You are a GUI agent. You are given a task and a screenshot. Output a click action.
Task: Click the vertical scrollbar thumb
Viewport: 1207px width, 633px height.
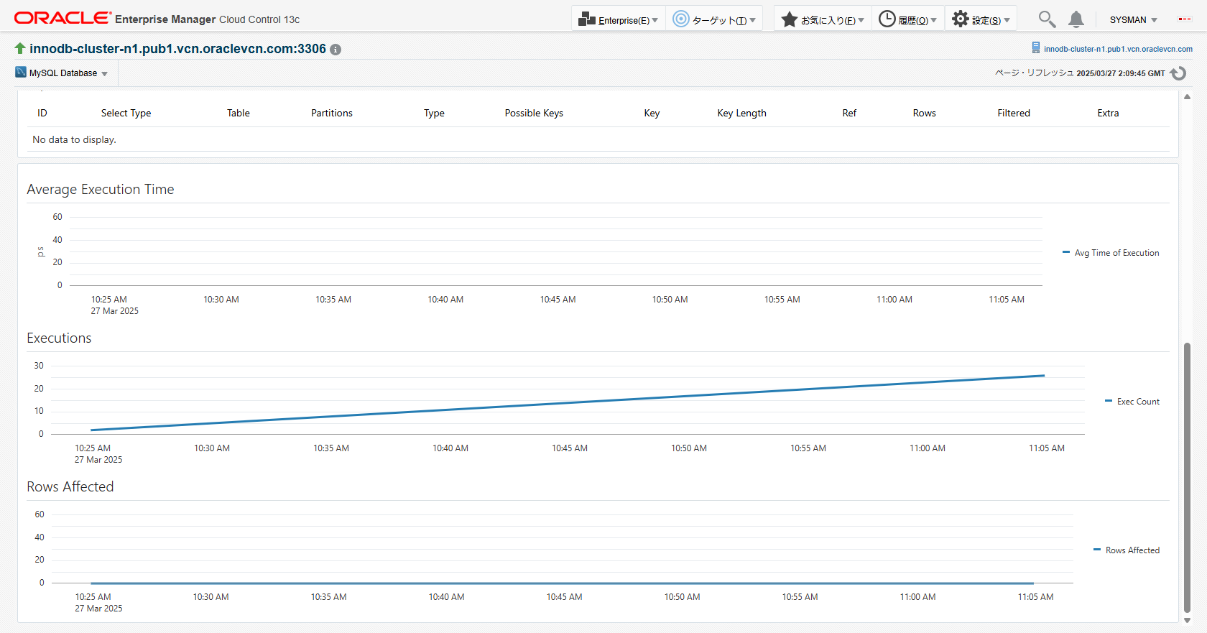[x=1187, y=477]
